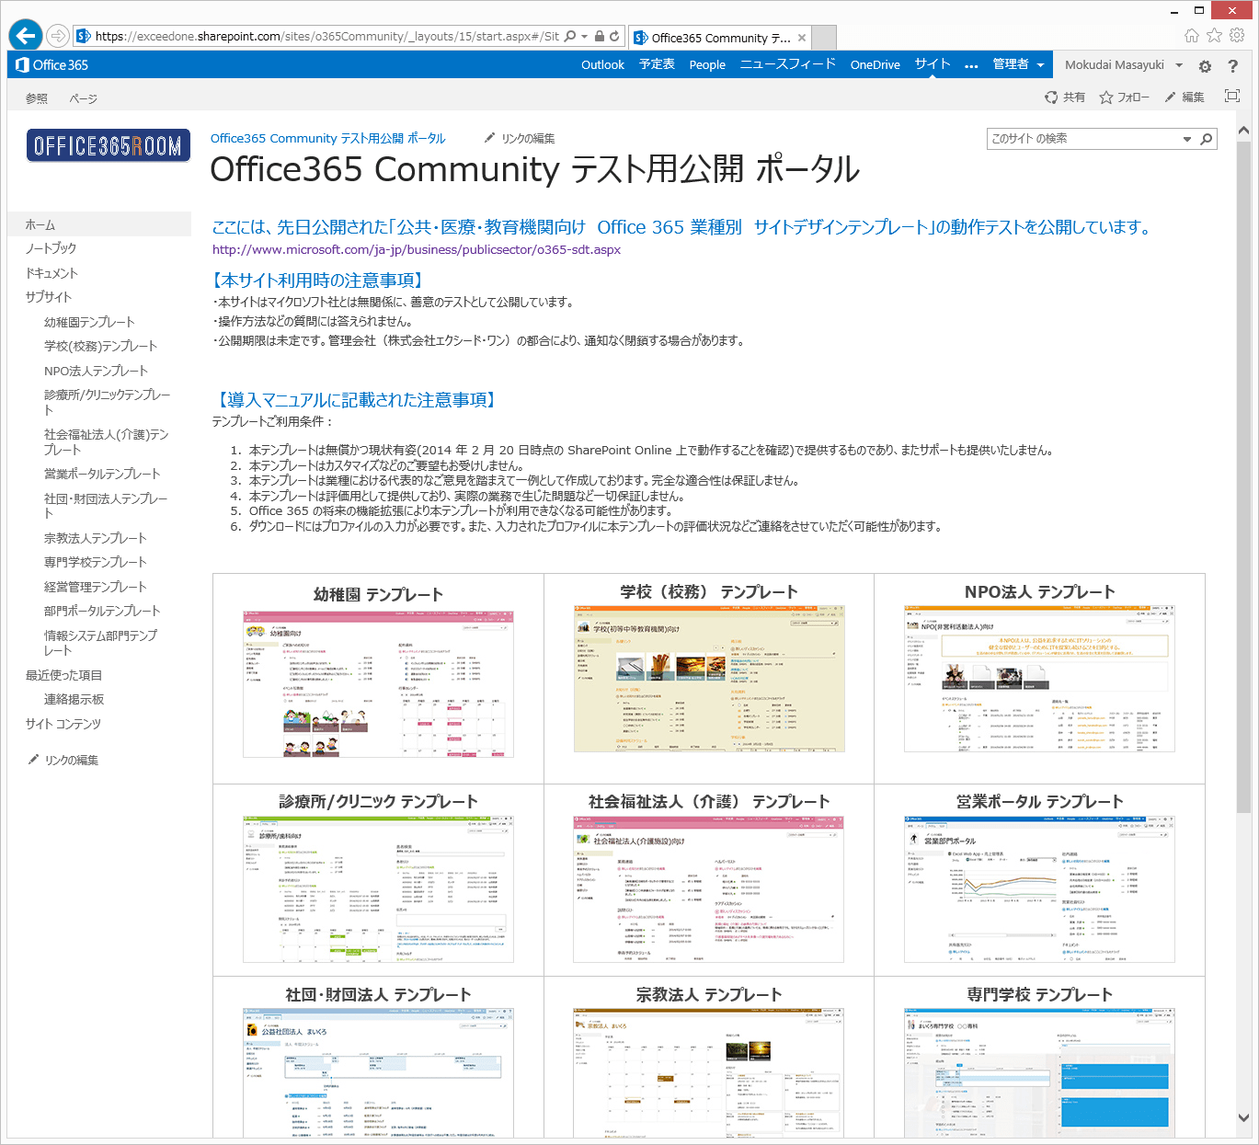Open the browser tools gear icon
Viewport: 1259px width, 1145px height.
point(1237,36)
